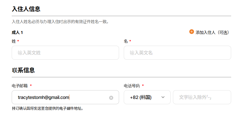
Task: Click the 名 field label
Action: [126, 41]
